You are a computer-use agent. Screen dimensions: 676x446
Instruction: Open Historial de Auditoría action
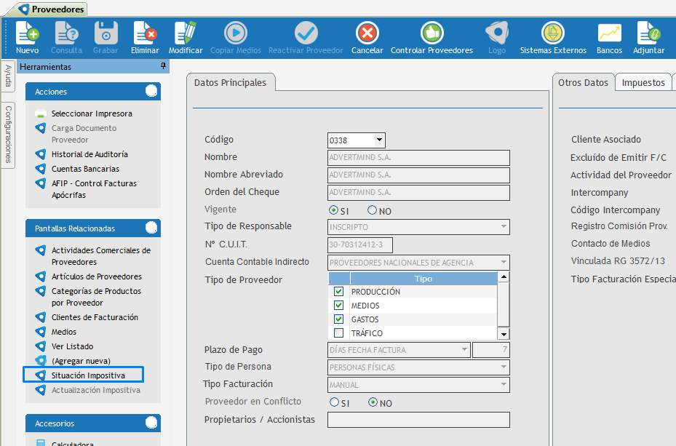coord(90,154)
